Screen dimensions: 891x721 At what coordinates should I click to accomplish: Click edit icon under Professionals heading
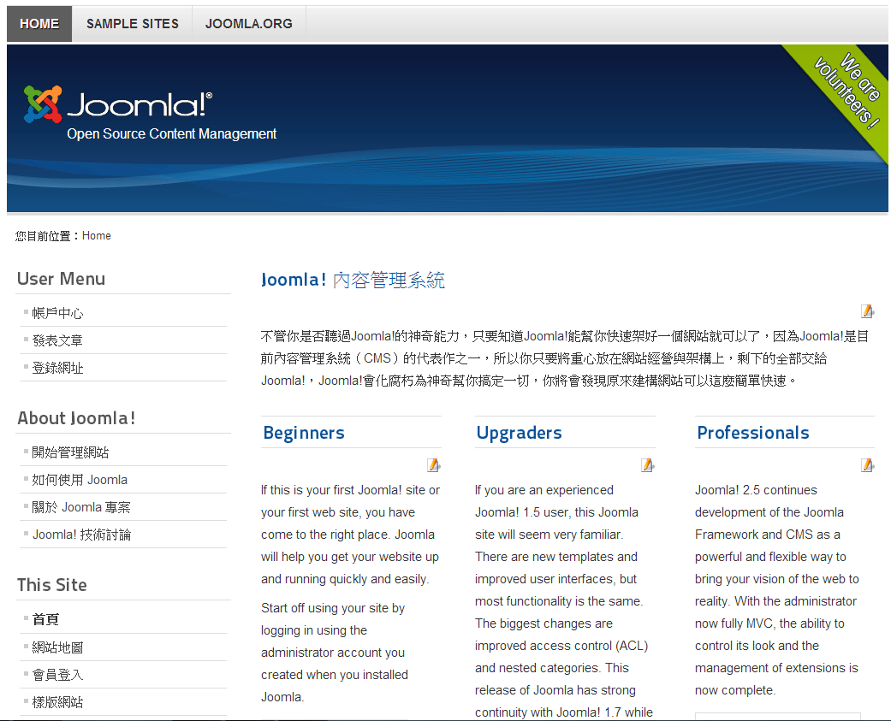coord(867,465)
